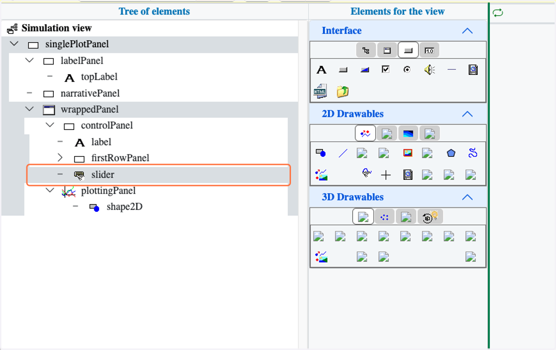The width and height of the screenshot is (556, 350).
Task: Collapse the 3D Drawables section
Action: [467, 197]
